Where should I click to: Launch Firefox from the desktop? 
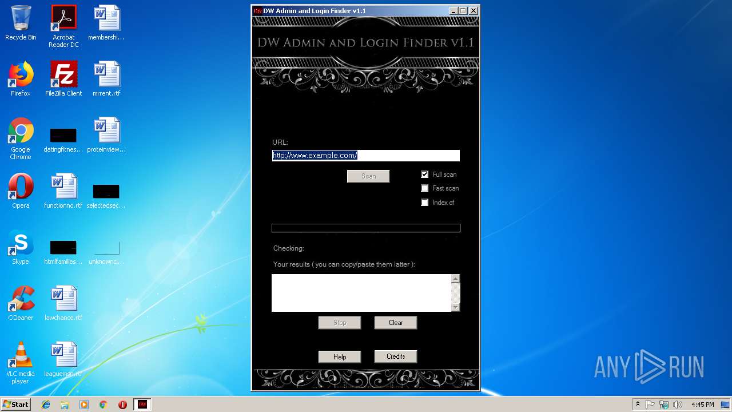[x=21, y=79]
